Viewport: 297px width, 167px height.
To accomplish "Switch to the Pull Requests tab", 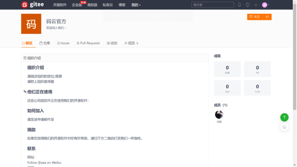I will click(88, 43).
